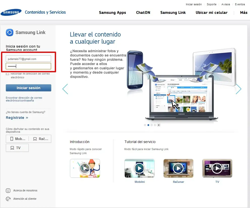Click the Introducción heading

coord(80,142)
